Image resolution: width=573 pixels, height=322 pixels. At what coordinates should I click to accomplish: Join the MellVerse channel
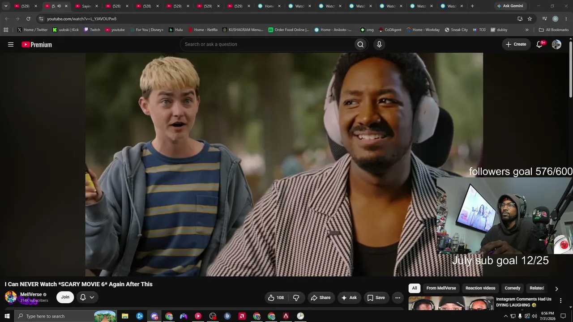(65, 297)
